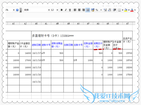The image size is (141, 105).
Task: Select column AT header
Action: click(127, 24)
